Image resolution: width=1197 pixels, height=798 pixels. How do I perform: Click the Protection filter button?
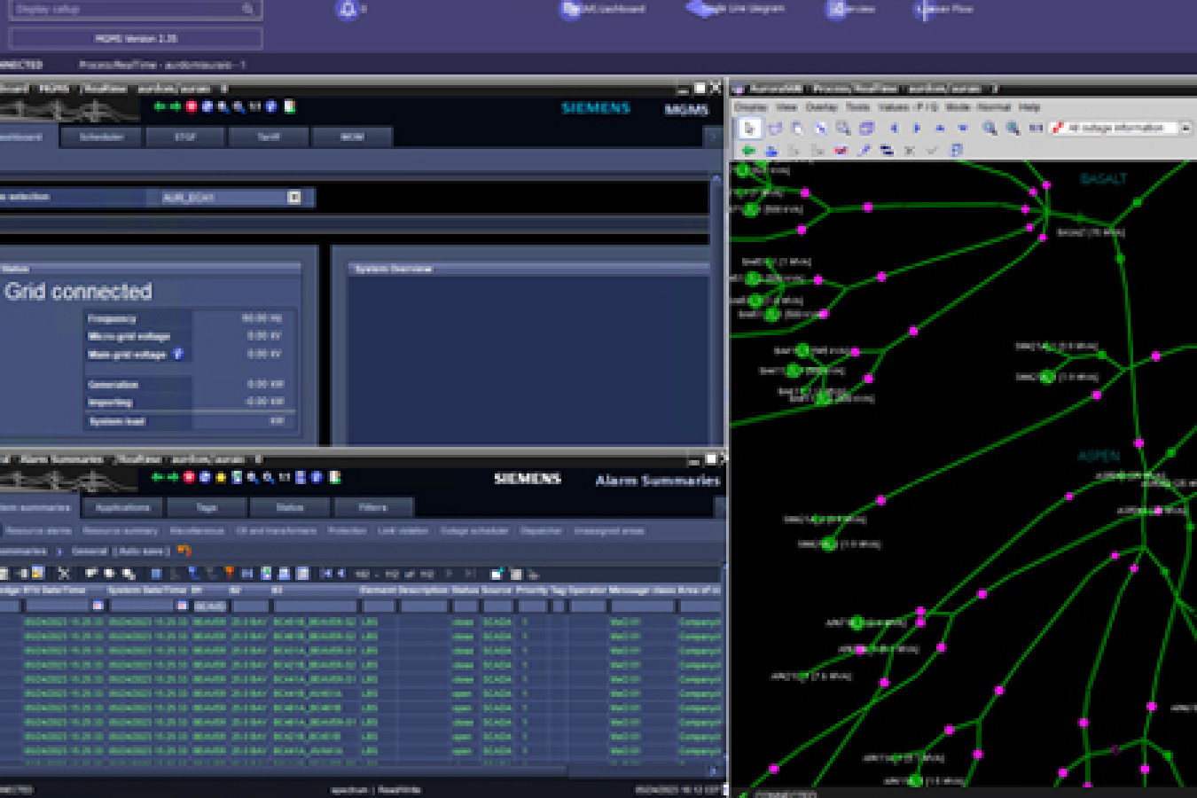(x=347, y=530)
